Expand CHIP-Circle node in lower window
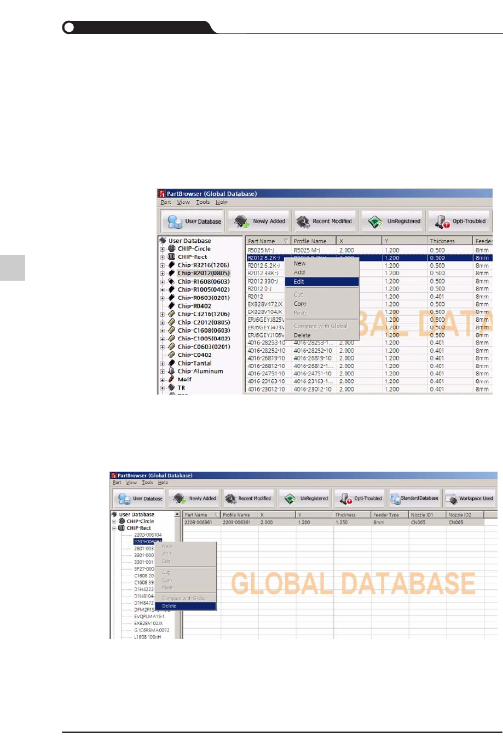The width and height of the screenshot is (503, 748). click(x=114, y=521)
